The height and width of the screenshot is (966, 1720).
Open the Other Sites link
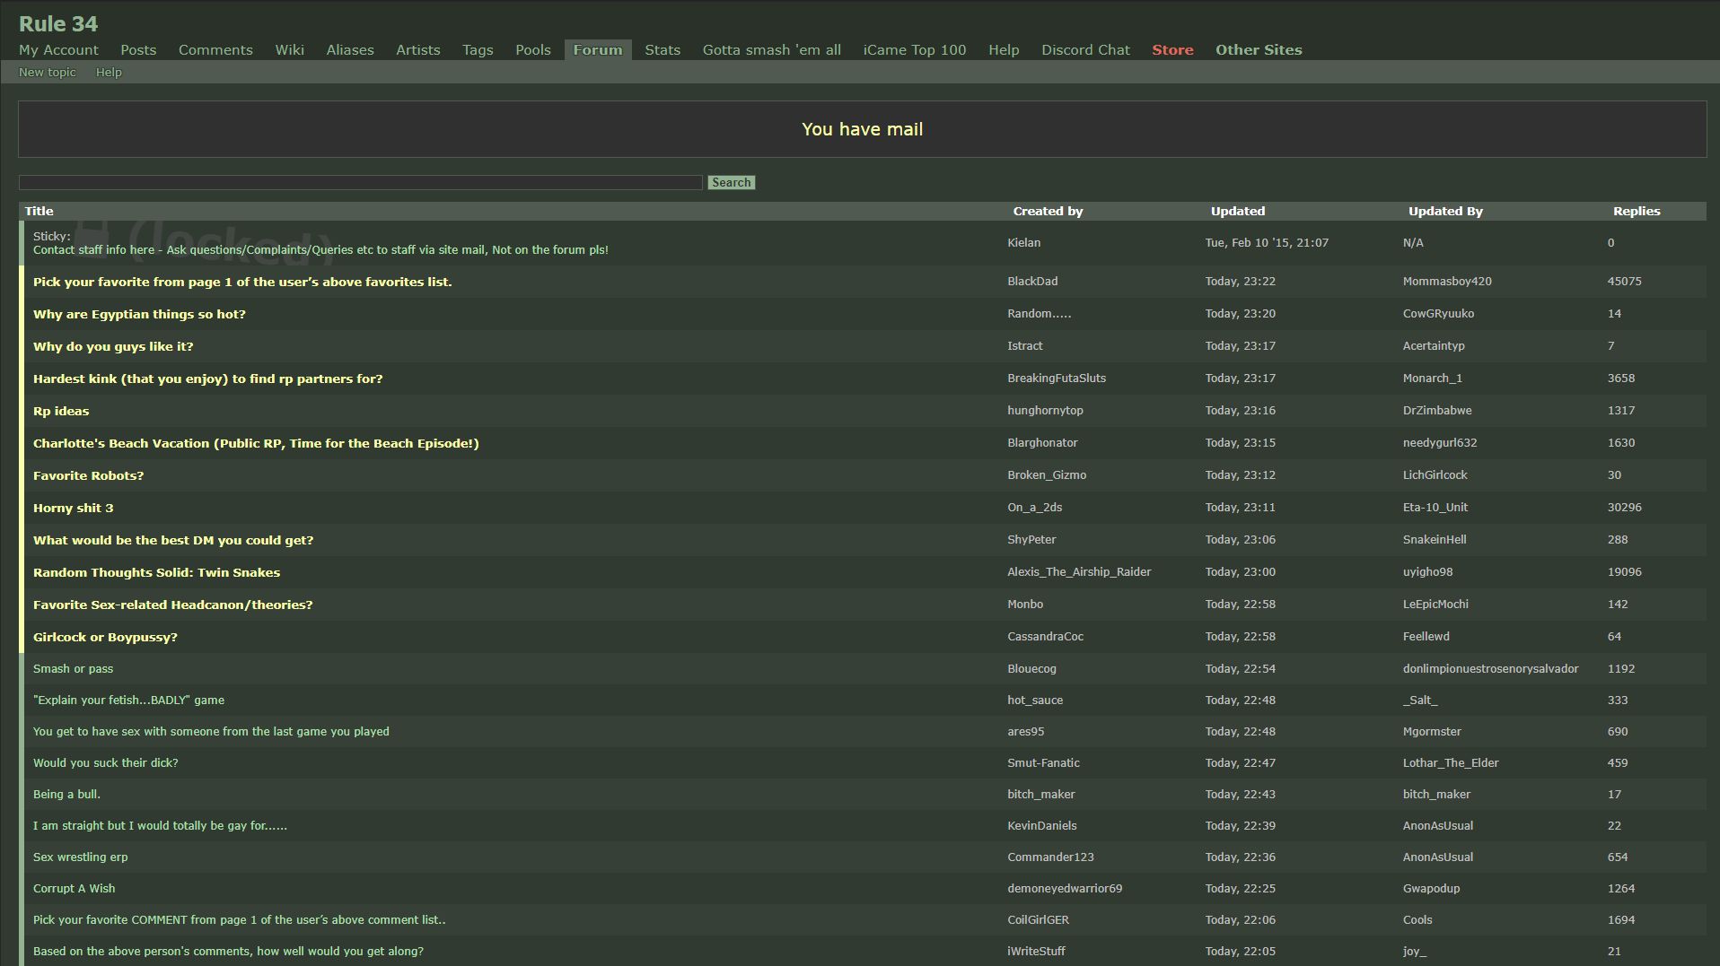coord(1258,50)
